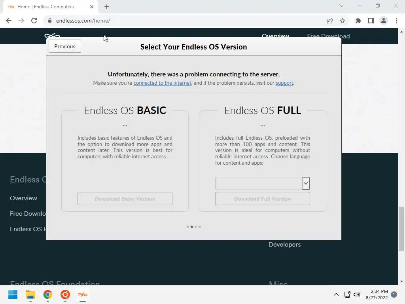Go back using the browser back arrow

coord(9,21)
